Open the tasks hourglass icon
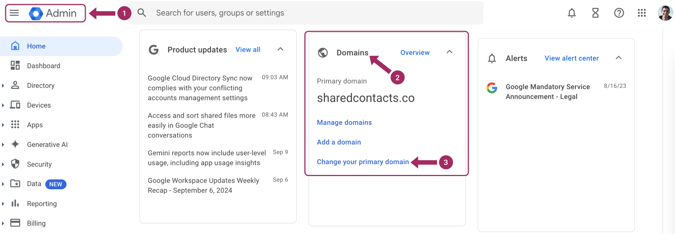Image resolution: width=675 pixels, height=234 pixels. coord(595,13)
